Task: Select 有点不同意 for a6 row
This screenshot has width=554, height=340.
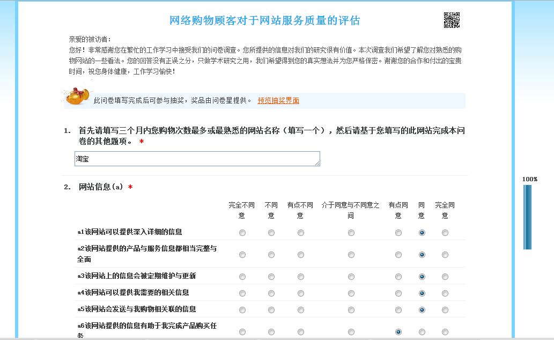Action: click(x=301, y=332)
